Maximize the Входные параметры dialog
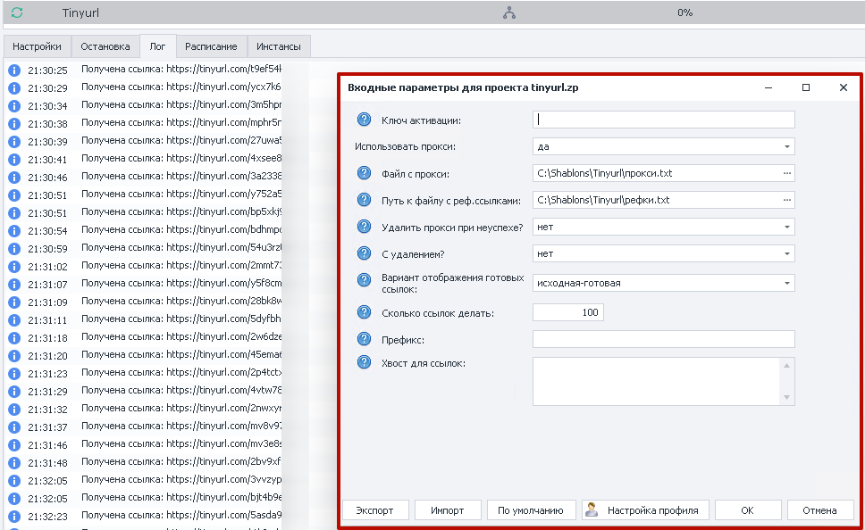This screenshot has height=530, width=865. pos(806,87)
